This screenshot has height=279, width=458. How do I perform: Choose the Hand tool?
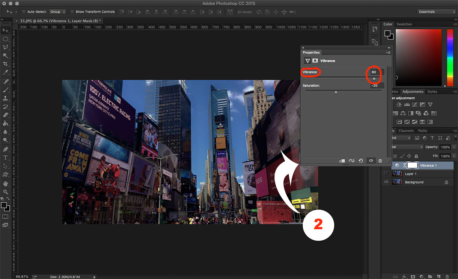[x=5, y=183]
